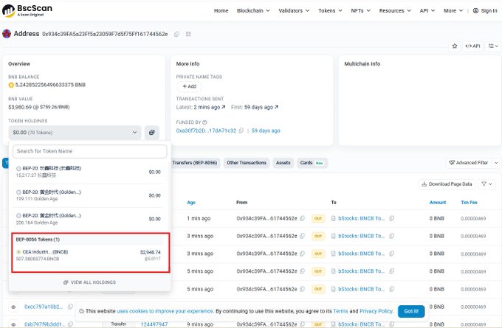
Task: Copy To address in first 5 mins ago row
Action: tap(391, 271)
